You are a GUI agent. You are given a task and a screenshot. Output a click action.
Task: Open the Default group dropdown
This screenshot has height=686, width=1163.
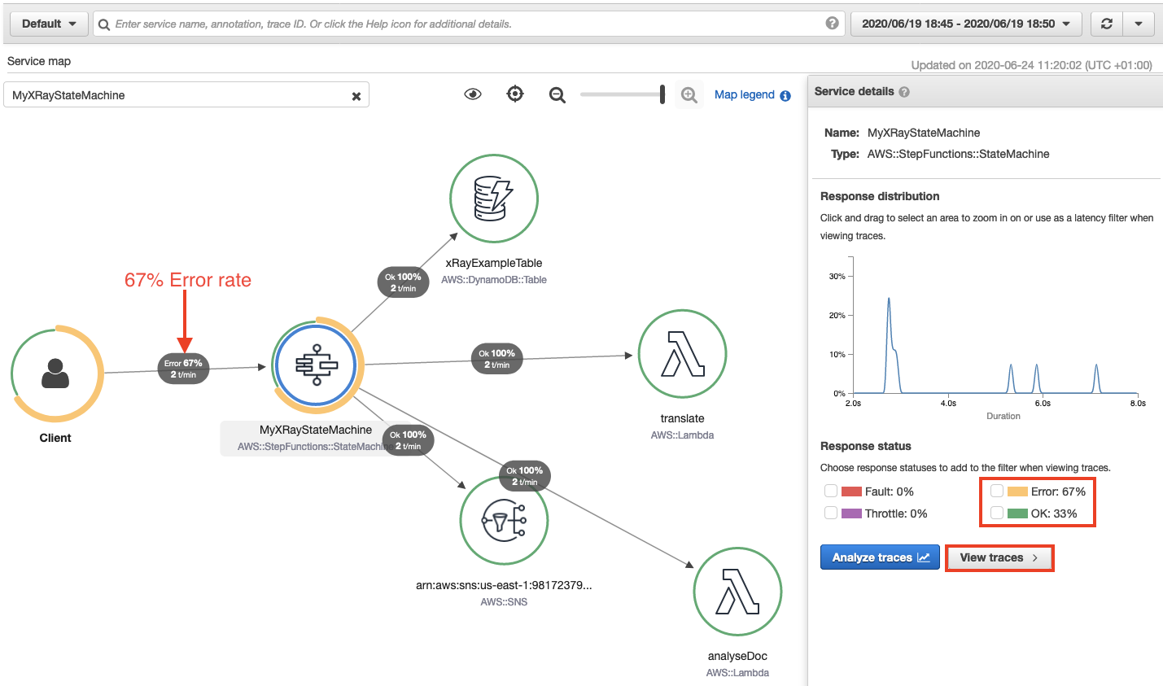(x=49, y=24)
